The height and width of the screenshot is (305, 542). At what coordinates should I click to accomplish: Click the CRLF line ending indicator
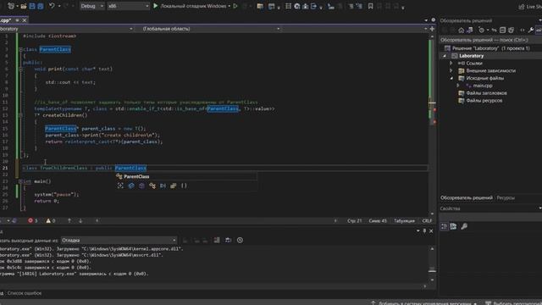click(x=427, y=220)
